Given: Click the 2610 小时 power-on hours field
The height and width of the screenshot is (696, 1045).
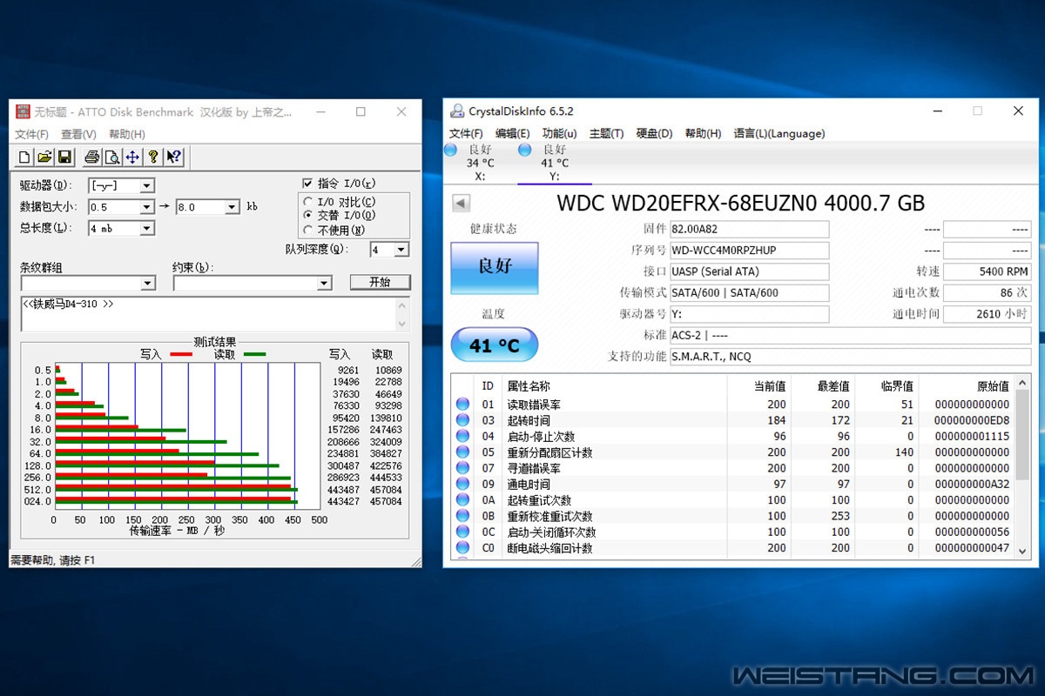Looking at the screenshot, I should 987,314.
